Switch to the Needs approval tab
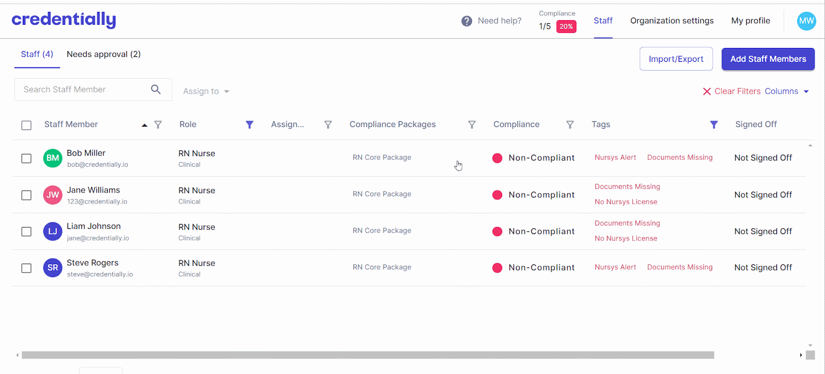Screen dimensions: 825x374 [104, 54]
